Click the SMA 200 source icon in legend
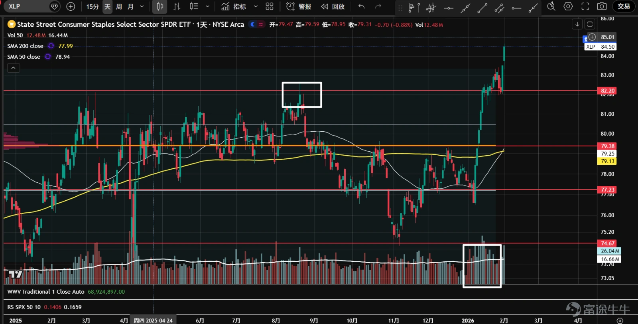 [51, 46]
